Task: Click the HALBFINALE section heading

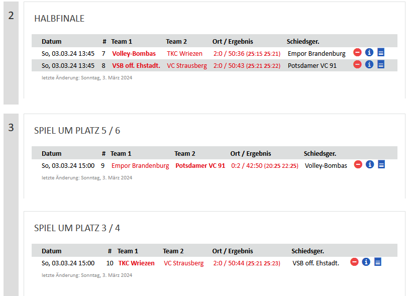Action: point(59,19)
